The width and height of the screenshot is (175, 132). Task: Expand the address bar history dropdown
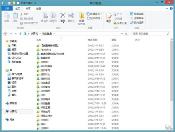coord(122,34)
